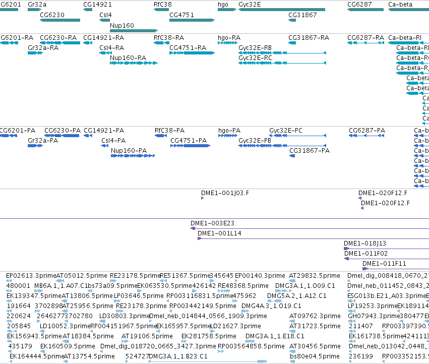Open the EP00140.3prime EST label

[x=260, y=276]
